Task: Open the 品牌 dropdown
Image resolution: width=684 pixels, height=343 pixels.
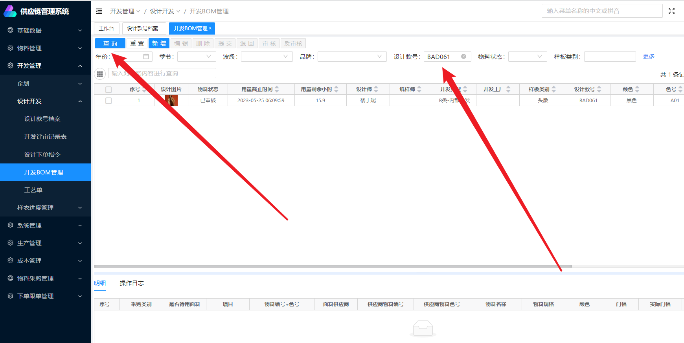Action: [352, 57]
